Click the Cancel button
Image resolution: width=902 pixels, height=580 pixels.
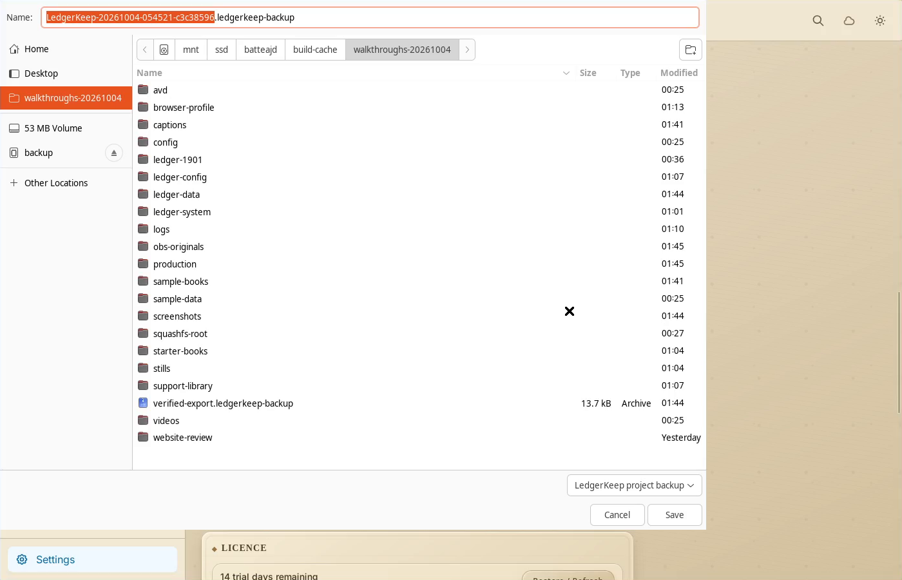point(617,515)
